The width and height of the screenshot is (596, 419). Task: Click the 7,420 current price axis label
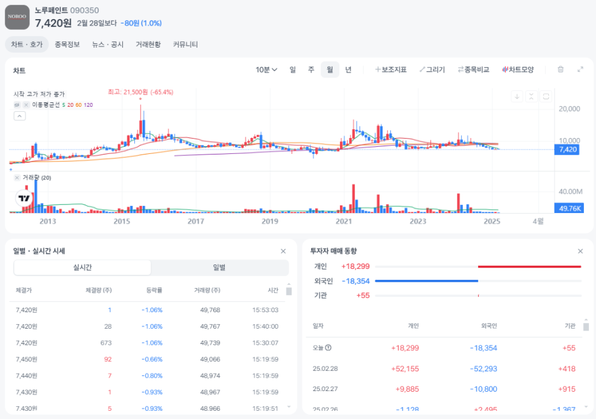coord(567,149)
